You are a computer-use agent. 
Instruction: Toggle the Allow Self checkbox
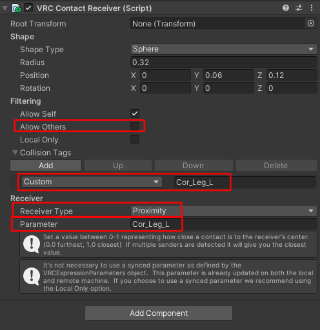point(135,113)
